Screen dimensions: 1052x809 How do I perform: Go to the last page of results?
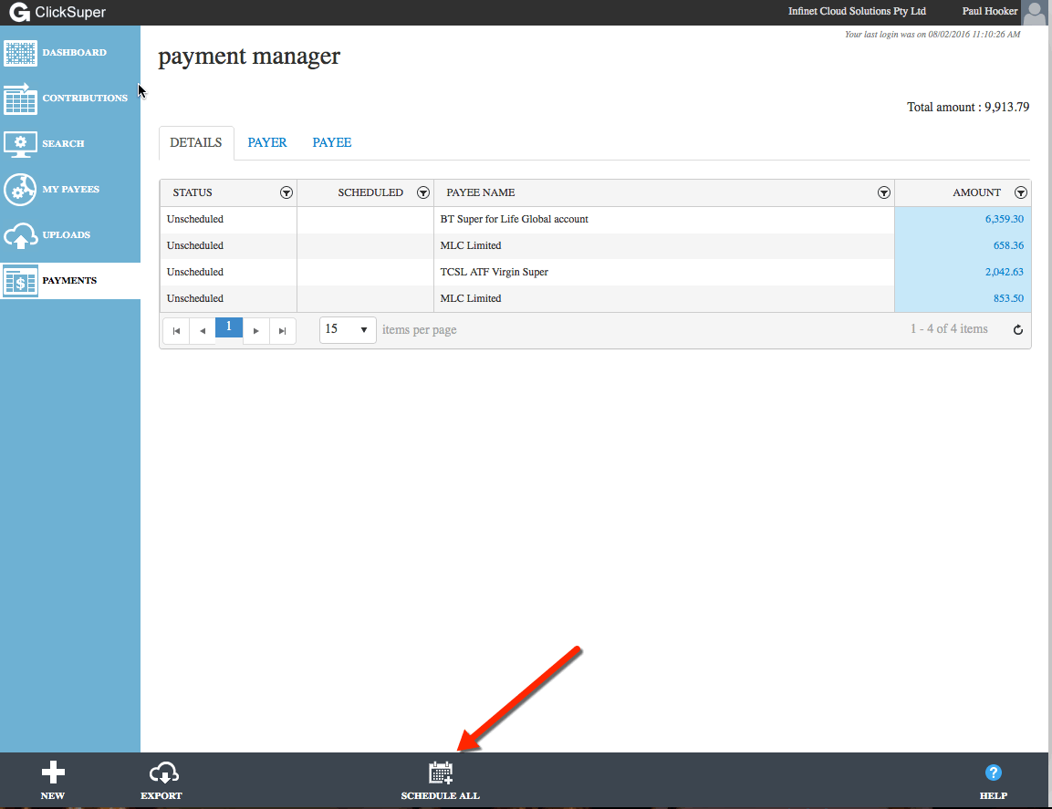[283, 331]
